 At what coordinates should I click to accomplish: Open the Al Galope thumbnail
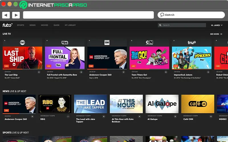[x=162, y=104]
